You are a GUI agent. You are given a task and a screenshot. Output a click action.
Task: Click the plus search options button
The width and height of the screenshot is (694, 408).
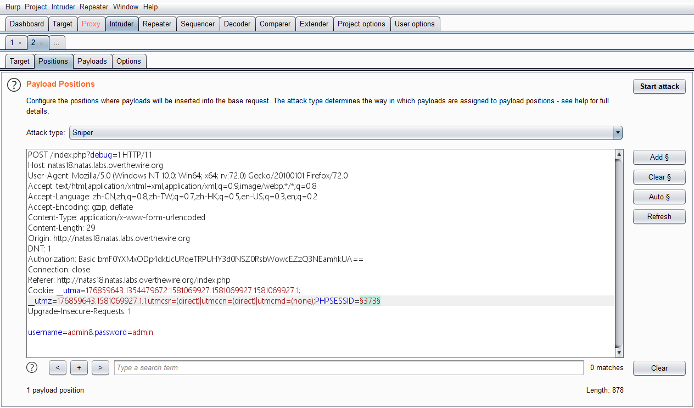(x=79, y=368)
